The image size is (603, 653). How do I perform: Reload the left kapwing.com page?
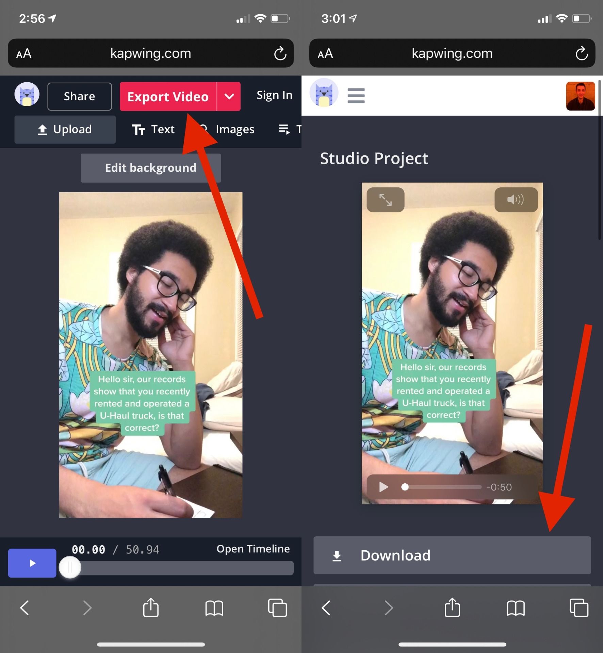[280, 53]
